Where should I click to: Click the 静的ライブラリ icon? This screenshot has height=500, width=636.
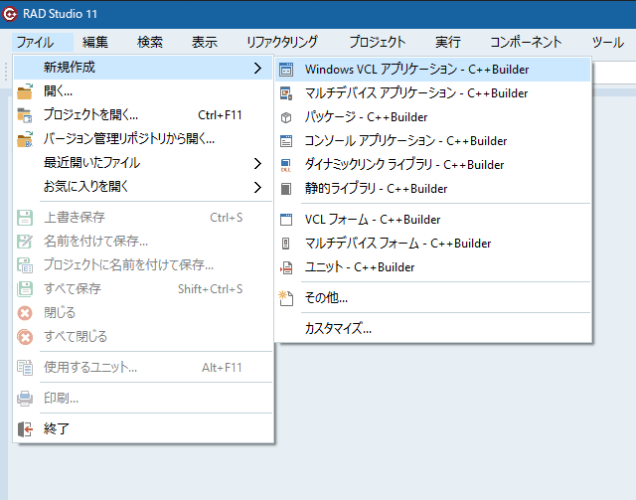286,189
